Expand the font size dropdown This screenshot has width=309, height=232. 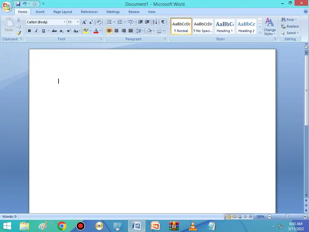tap(78, 22)
